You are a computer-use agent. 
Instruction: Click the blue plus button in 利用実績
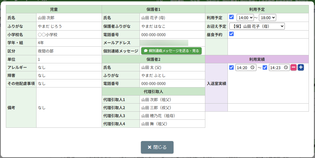[301, 67]
